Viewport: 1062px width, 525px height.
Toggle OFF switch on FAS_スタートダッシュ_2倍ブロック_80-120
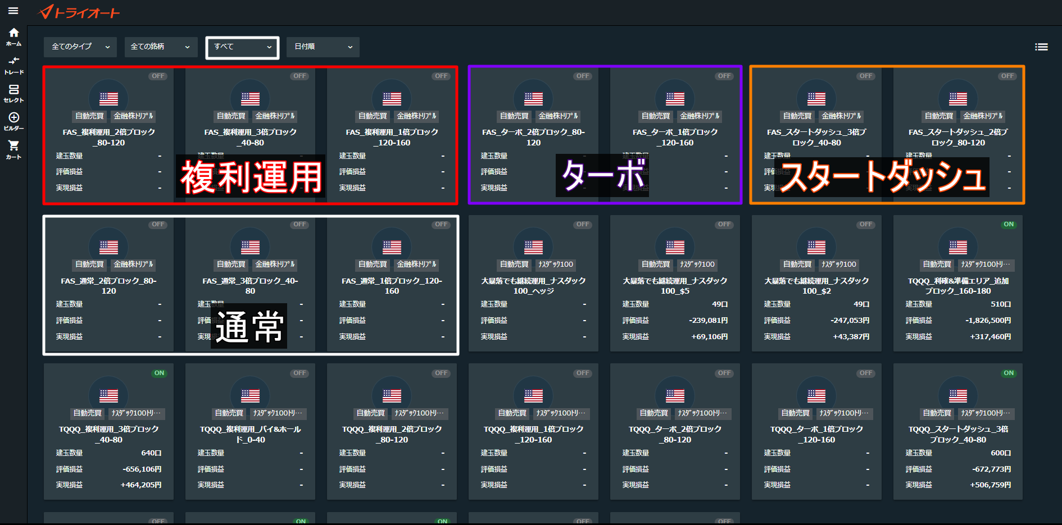pos(1008,76)
